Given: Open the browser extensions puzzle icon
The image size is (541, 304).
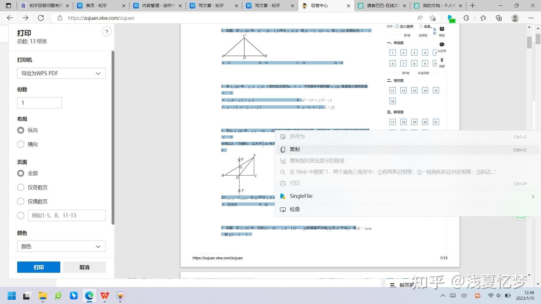Looking at the screenshot, I should 466,18.
